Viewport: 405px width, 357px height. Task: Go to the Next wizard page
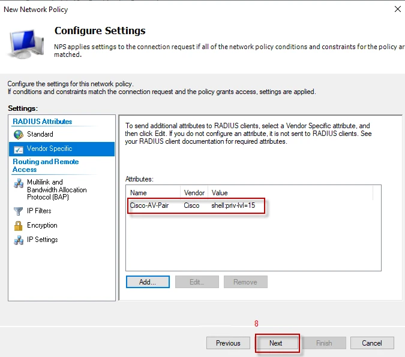click(x=275, y=343)
